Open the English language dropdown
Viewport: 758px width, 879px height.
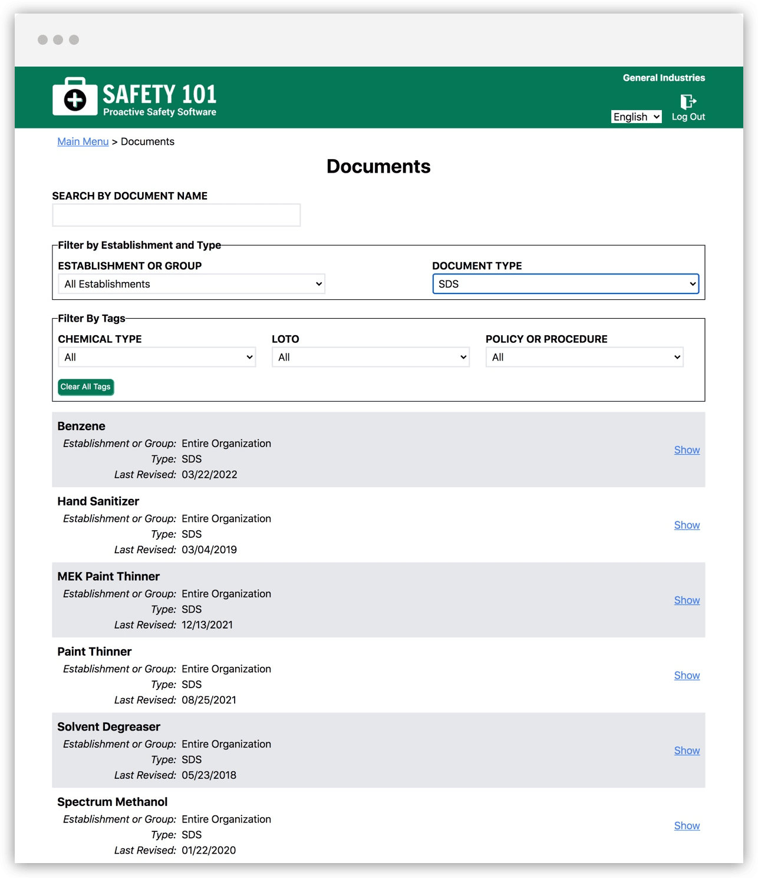[636, 117]
